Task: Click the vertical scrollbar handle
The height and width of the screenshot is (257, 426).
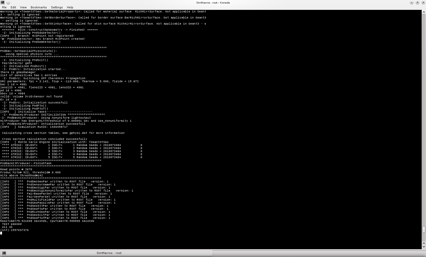Action: 423,229
